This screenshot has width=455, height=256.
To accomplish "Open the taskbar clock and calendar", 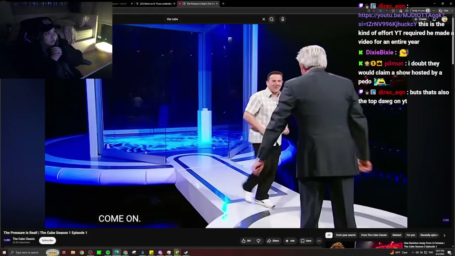I will tap(440, 252).
